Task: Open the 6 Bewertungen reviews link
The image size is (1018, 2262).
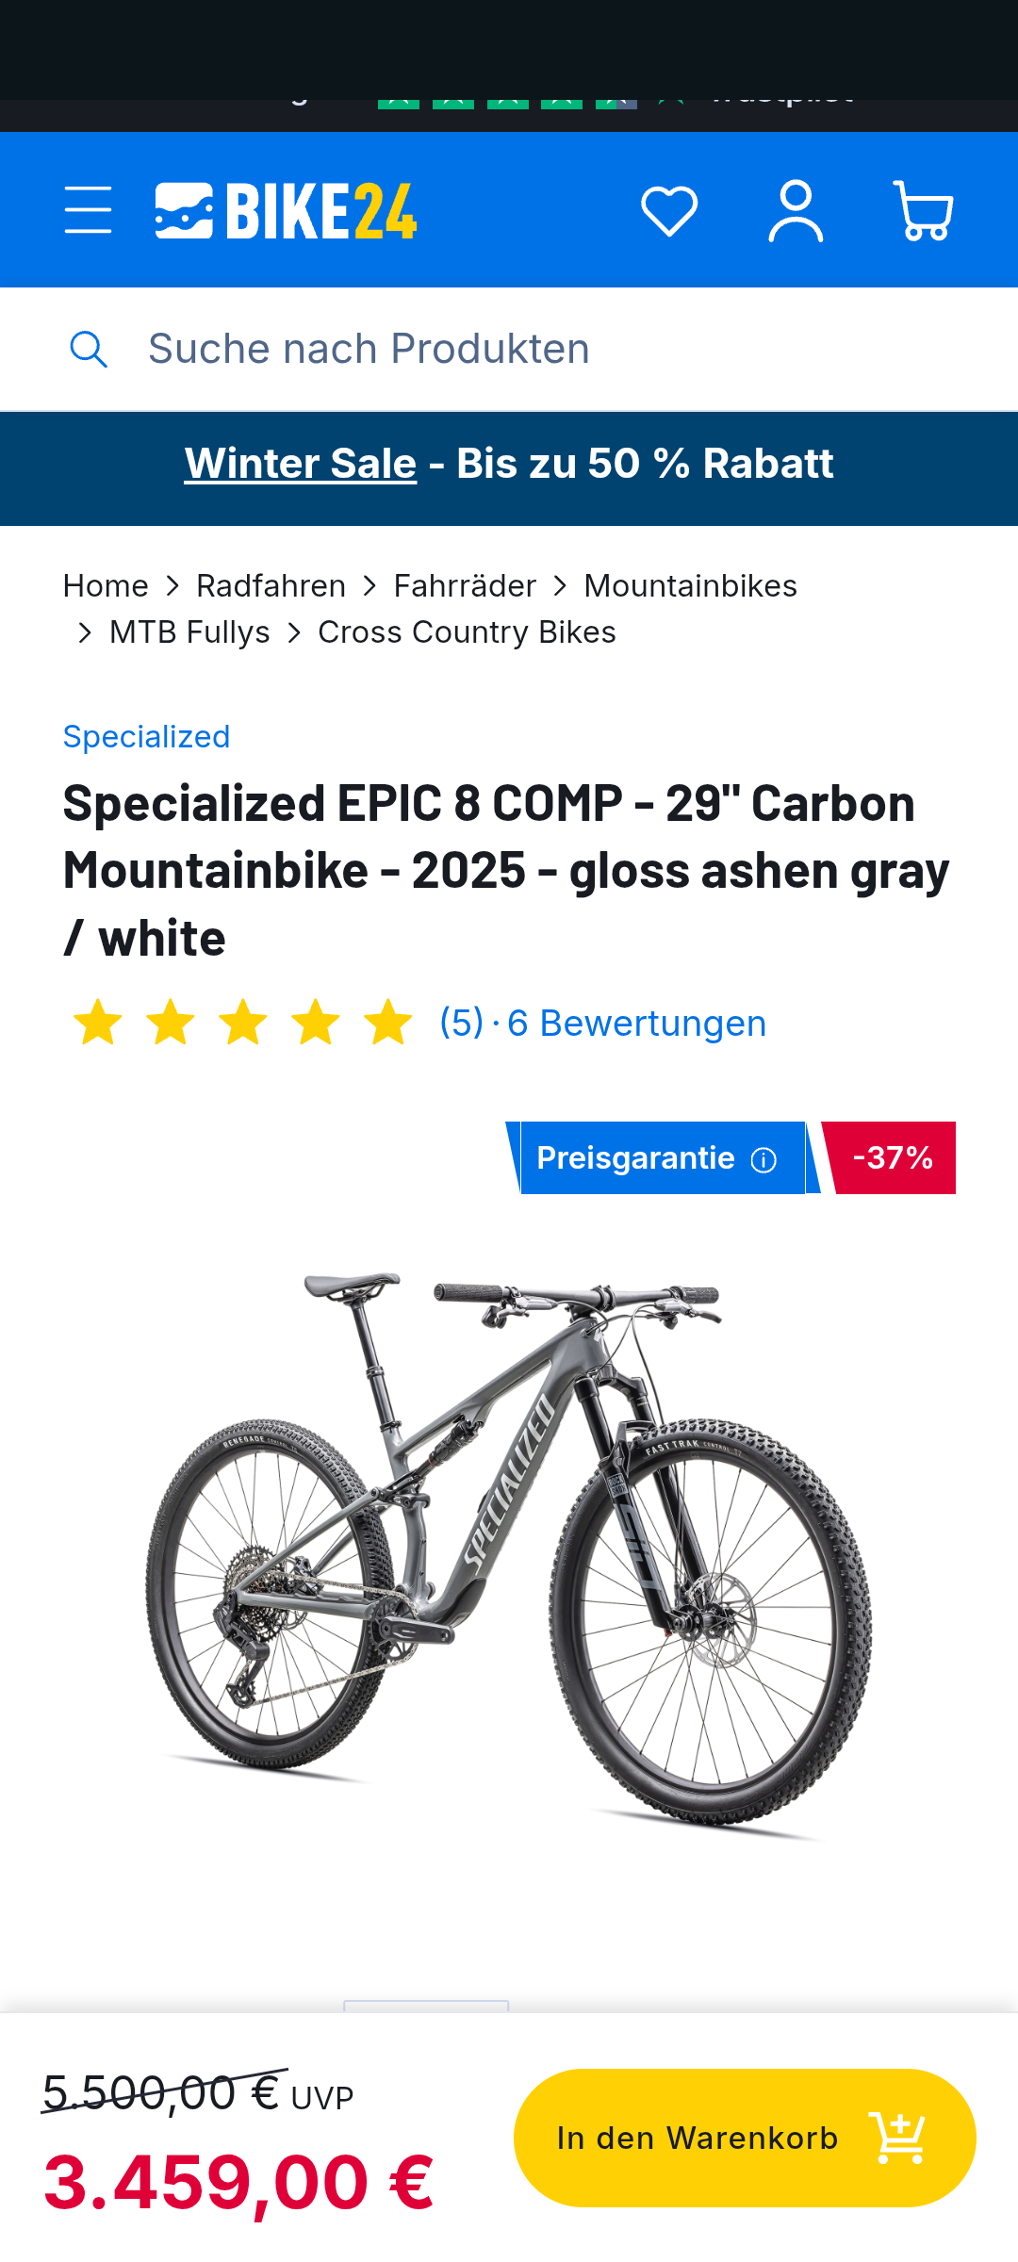Action: coord(636,1024)
